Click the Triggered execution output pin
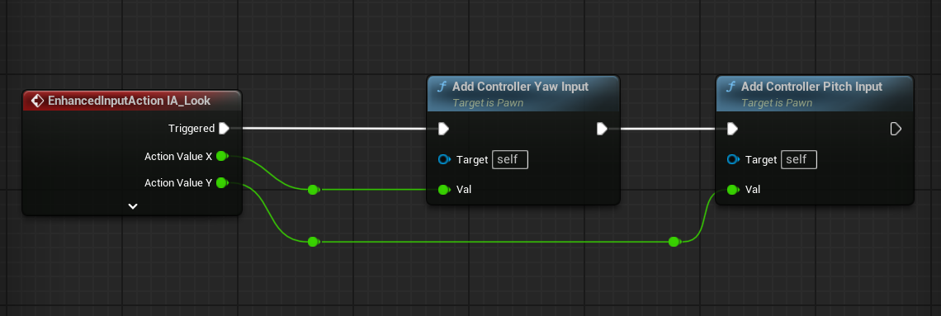This screenshot has height=316, width=941. (x=224, y=129)
